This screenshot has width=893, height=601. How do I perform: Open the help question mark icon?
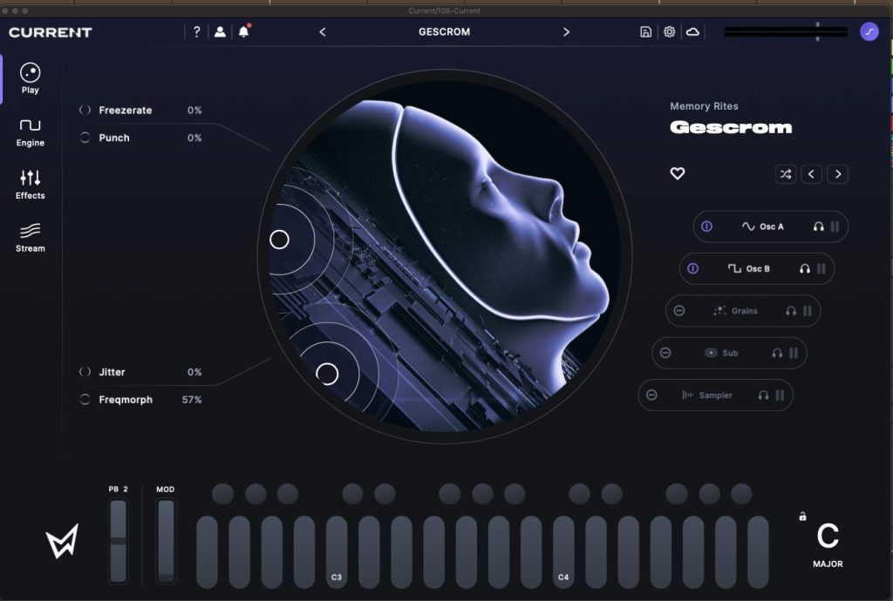196,32
